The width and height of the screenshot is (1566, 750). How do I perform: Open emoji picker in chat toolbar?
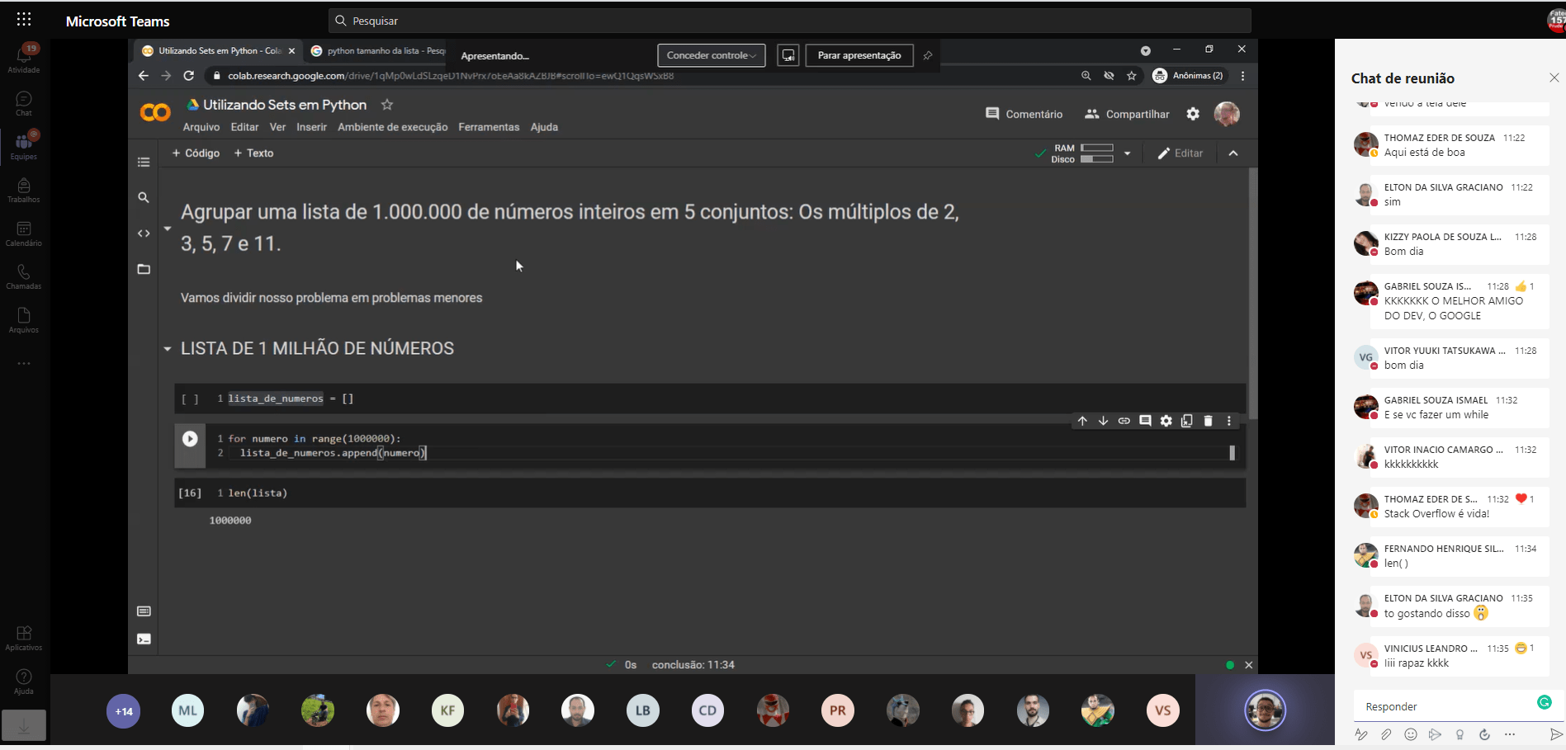[x=1411, y=734]
